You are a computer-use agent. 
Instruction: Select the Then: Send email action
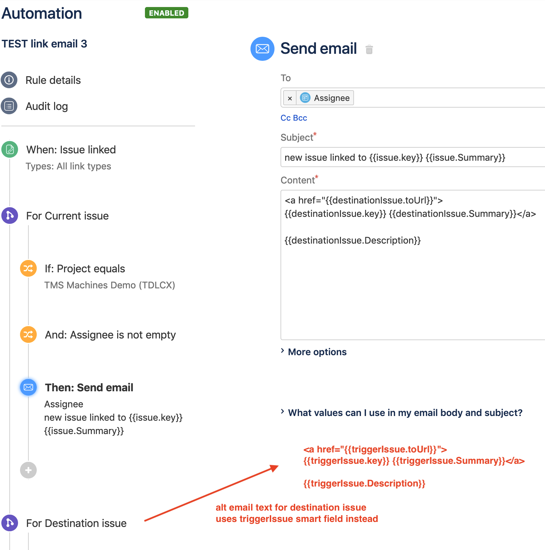coord(89,388)
